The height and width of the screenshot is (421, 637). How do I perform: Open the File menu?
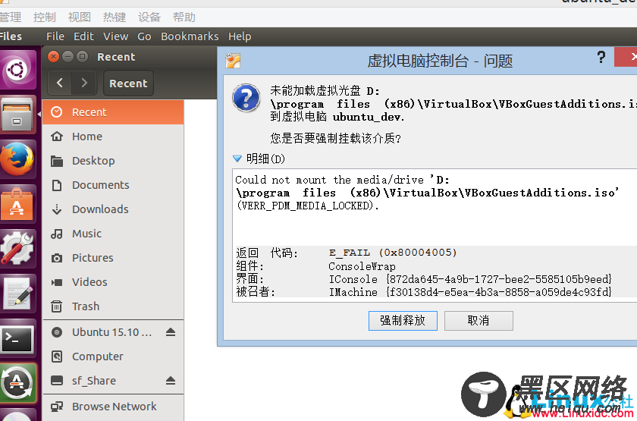pos(55,36)
